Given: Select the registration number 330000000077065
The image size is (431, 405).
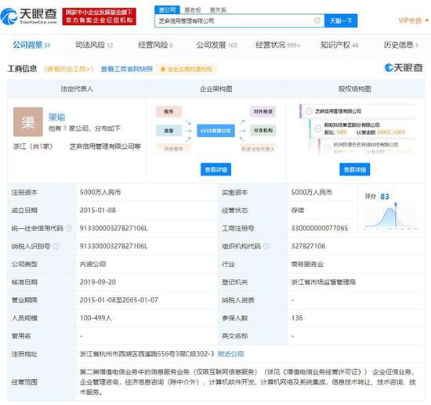Looking at the screenshot, I should click(320, 228).
